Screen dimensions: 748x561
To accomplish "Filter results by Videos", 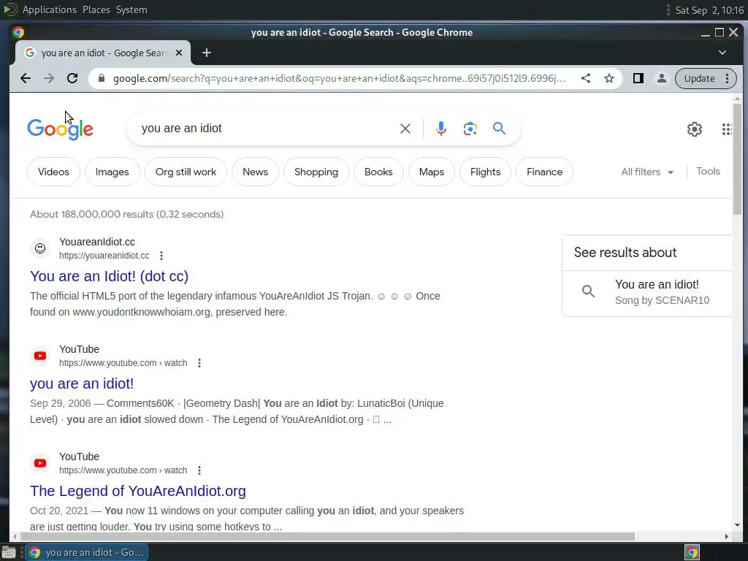I will (53, 172).
